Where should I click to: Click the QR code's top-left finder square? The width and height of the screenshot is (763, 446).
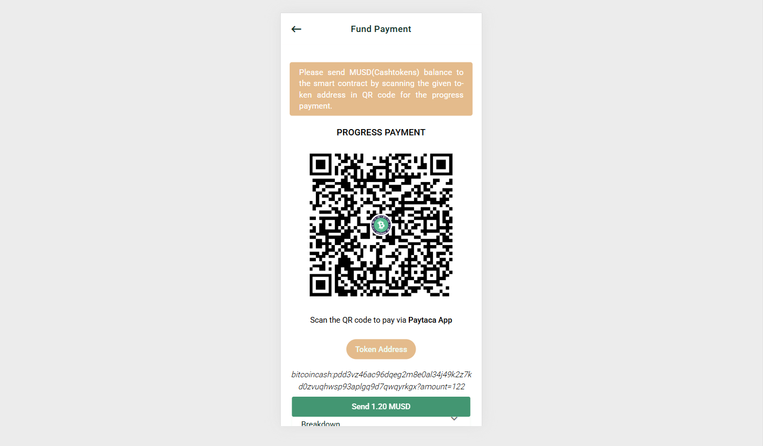click(321, 165)
